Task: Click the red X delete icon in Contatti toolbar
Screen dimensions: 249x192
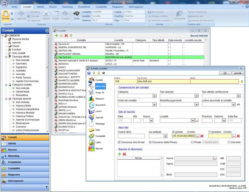Action: (66, 36)
